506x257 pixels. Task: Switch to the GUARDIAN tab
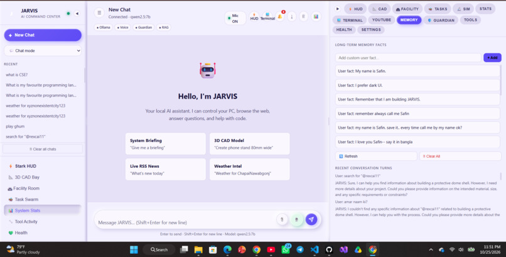pyautogui.click(x=441, y=20)
